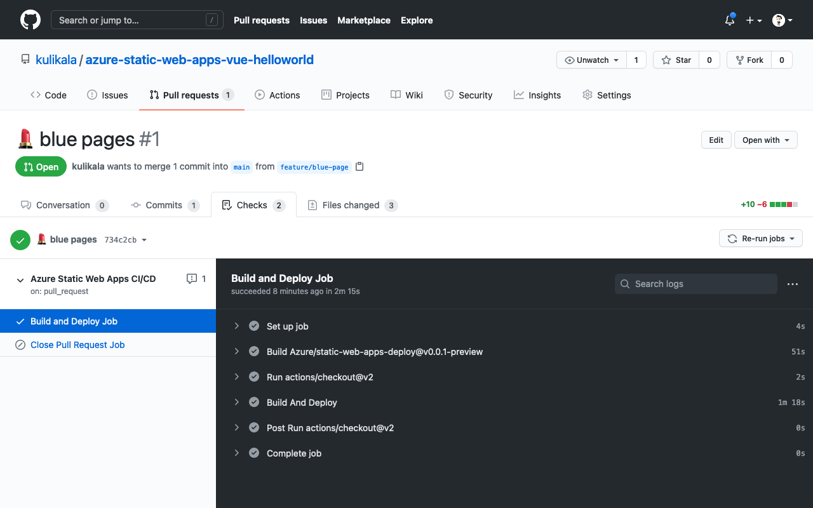Click the star count 0
The width and height of the screenshot is (813, 508).
tap(709, 60)
